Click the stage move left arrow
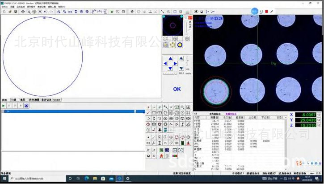The height and width of the screenshot is (184, 324). [165, 64]
